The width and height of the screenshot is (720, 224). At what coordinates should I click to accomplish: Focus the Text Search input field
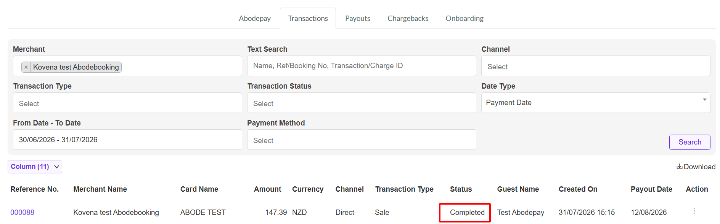[362, 66]
